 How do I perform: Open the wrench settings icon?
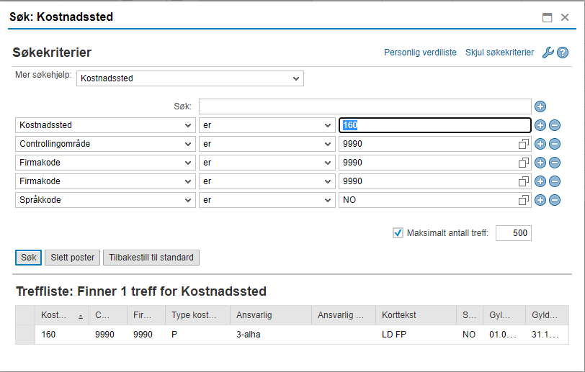(x=548, y=53)
